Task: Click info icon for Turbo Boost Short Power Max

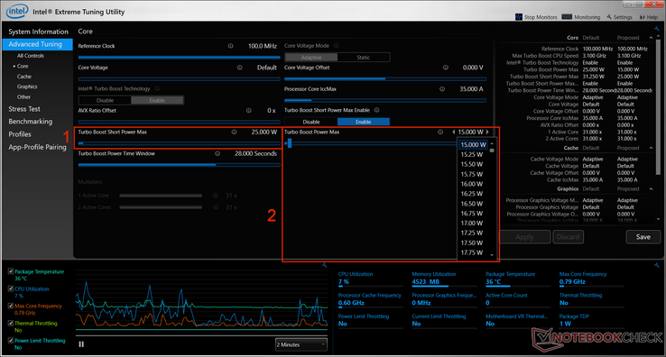Action: point(234,132)
